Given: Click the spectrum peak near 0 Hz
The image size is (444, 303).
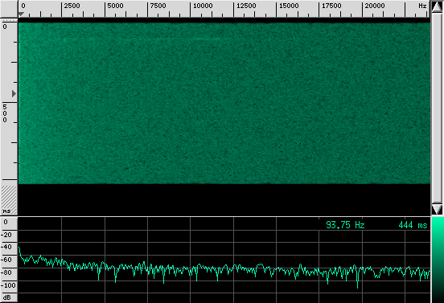Looking at the screenshot, I should (19, 248).
